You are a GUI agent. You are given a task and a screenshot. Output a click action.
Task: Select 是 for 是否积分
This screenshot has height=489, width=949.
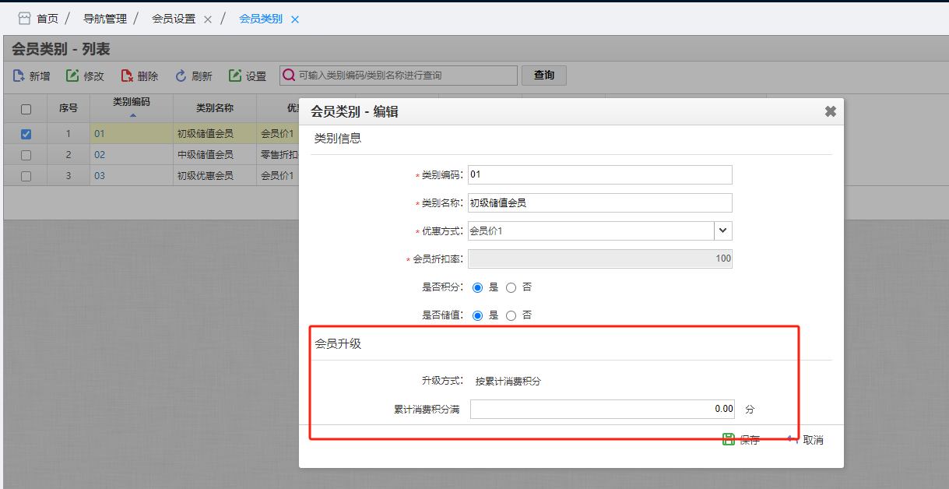(478, 287)
